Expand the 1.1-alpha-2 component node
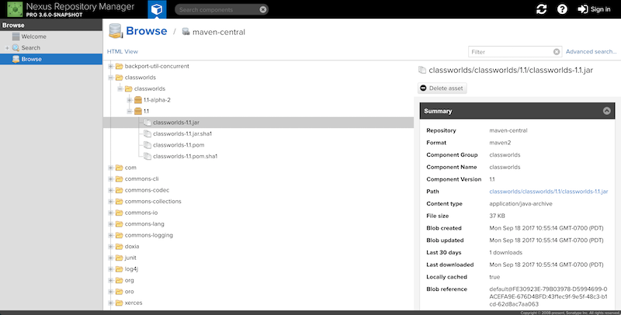 [x=129, y=100]
